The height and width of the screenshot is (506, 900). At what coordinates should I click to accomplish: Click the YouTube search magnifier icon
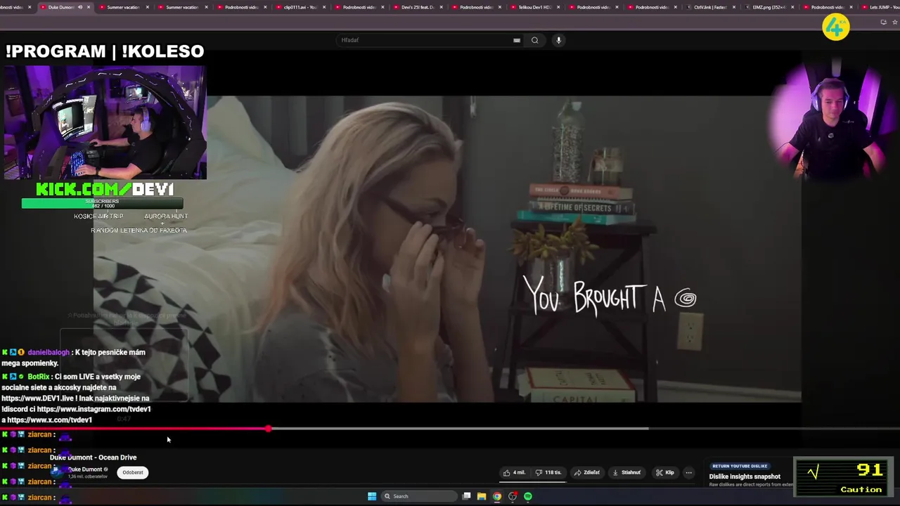(x=534, y=40)
